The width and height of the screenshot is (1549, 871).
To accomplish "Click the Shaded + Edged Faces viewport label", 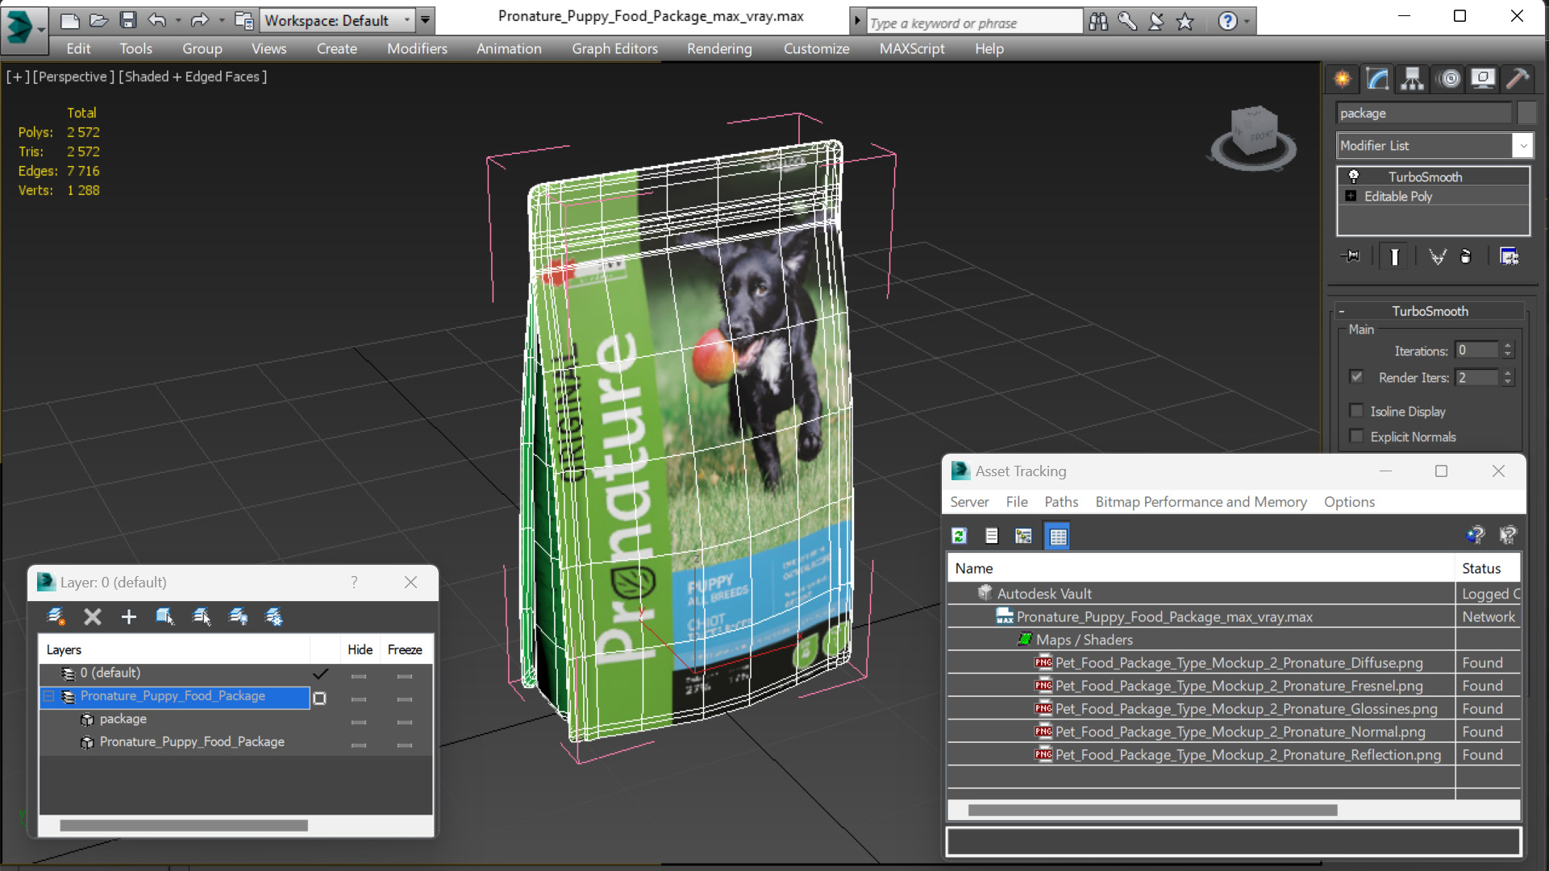I will click(193, 77).
